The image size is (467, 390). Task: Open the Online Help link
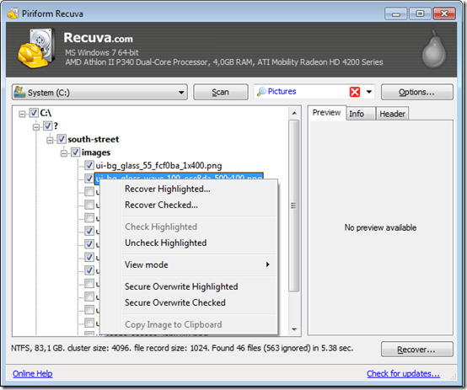[33, 374]
